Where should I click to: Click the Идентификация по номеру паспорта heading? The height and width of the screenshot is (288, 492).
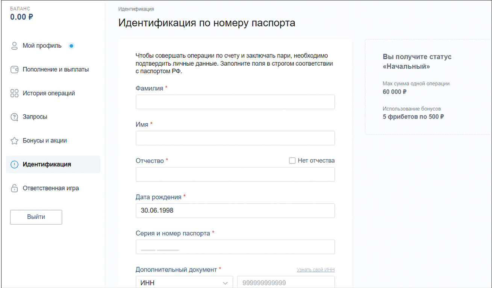coord(207,23)
